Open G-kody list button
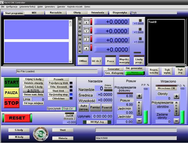 [x=19, y=130]
